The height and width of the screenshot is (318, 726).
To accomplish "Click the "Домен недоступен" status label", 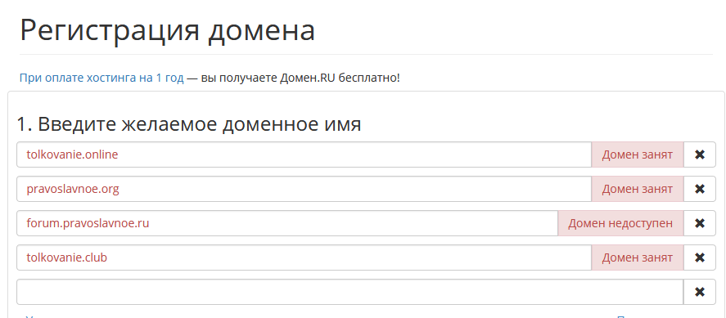I will pos(620,223).
